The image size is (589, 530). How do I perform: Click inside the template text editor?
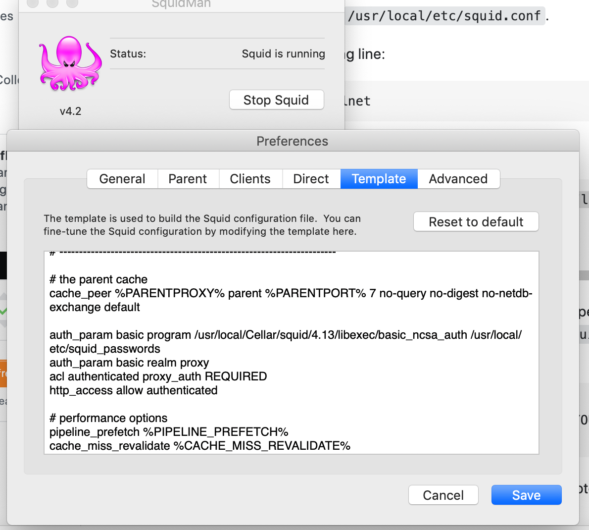pyautogui.click(x=292, y=353)
